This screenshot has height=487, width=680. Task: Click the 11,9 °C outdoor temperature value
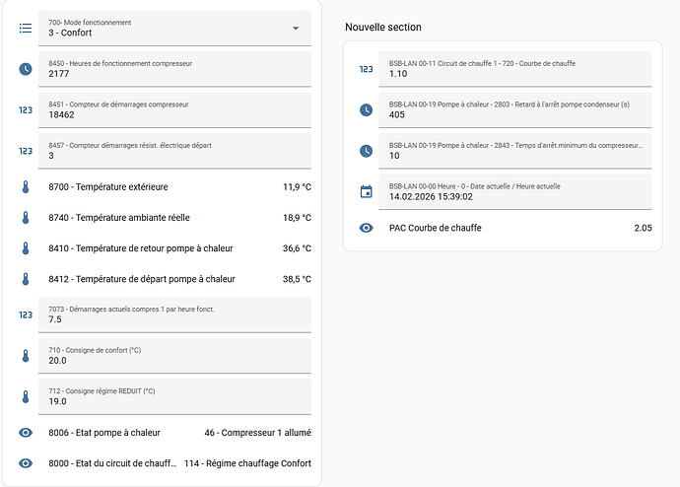tap(297, 187)
